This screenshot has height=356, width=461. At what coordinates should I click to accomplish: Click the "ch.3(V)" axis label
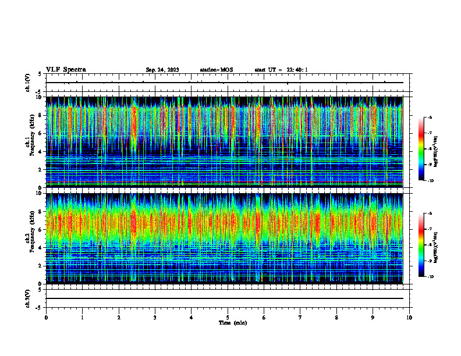click(x=27, y=298)
